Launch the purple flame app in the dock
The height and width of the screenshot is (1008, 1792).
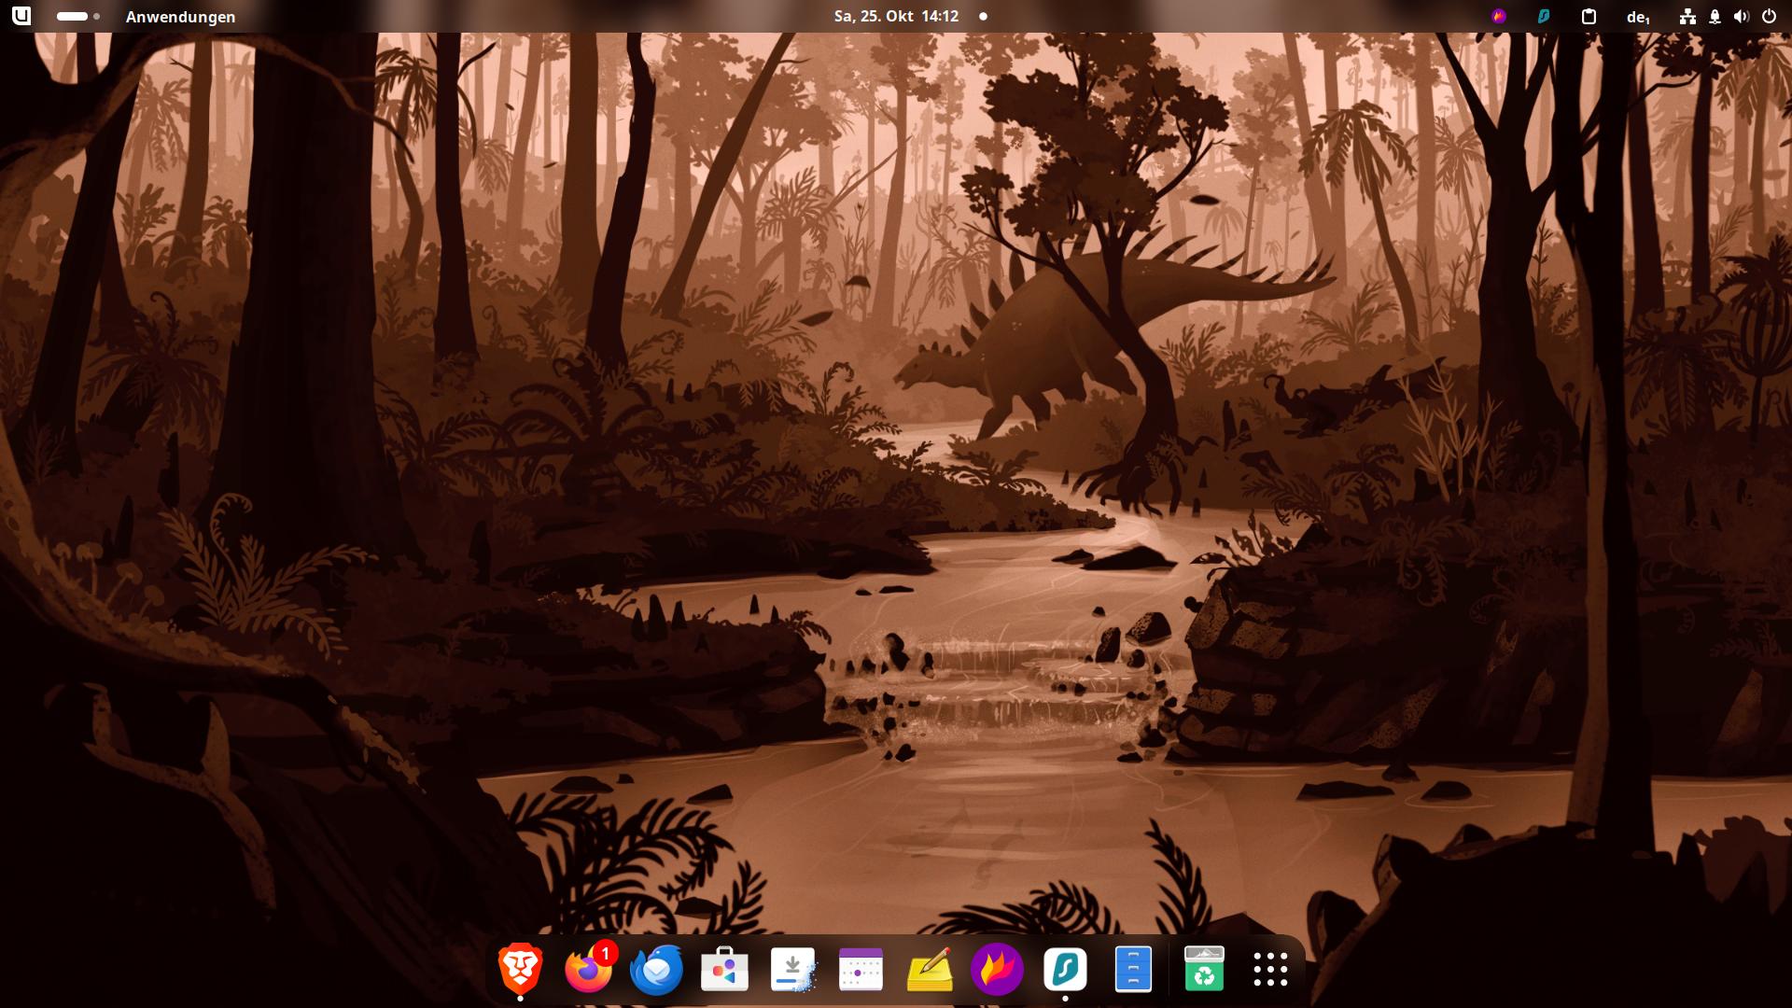(x=997, y=969)
